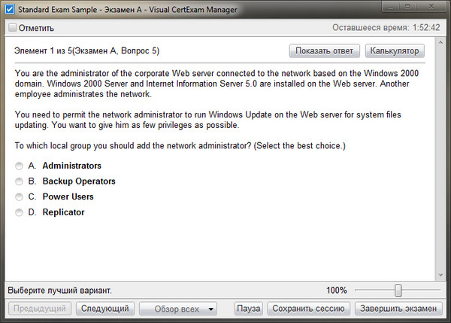Image resolution: width=451 pixels, height=323 pixels.
Task: Click the zoom slider handle
Action: pos(398,291)
